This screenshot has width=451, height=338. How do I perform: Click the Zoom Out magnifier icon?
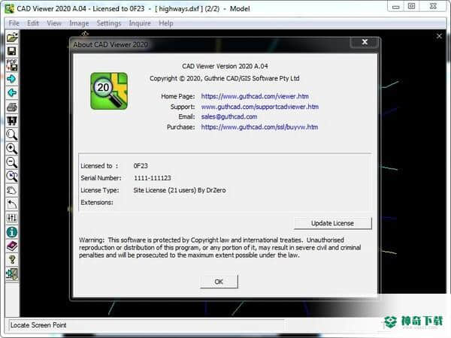click(12, 162)
